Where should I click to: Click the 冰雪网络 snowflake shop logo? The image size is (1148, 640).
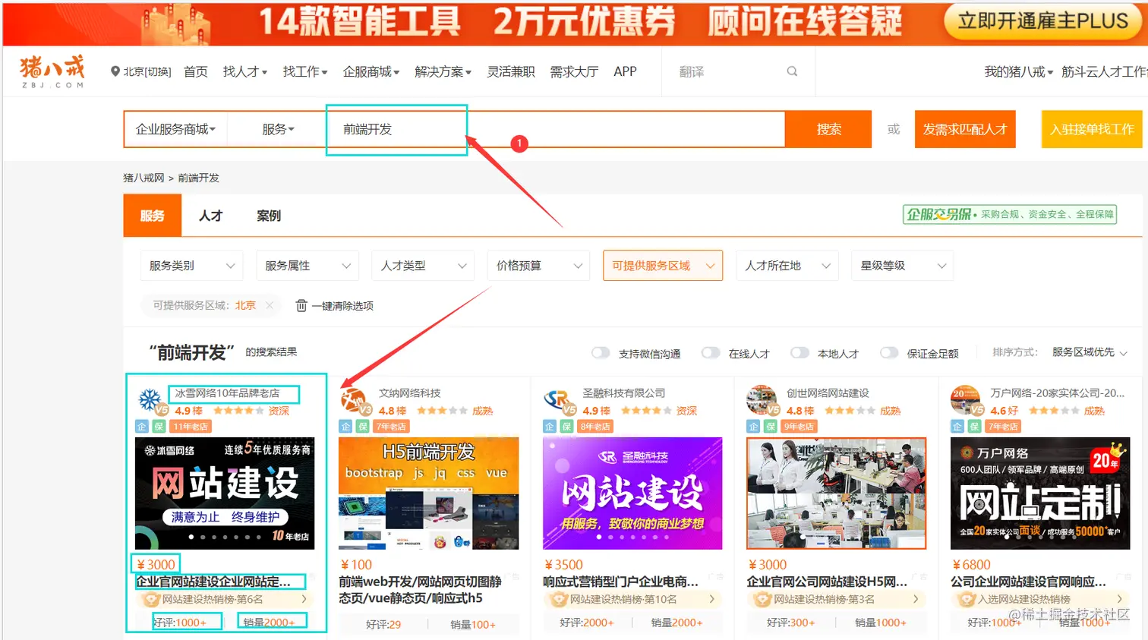[x=150, y=399]
